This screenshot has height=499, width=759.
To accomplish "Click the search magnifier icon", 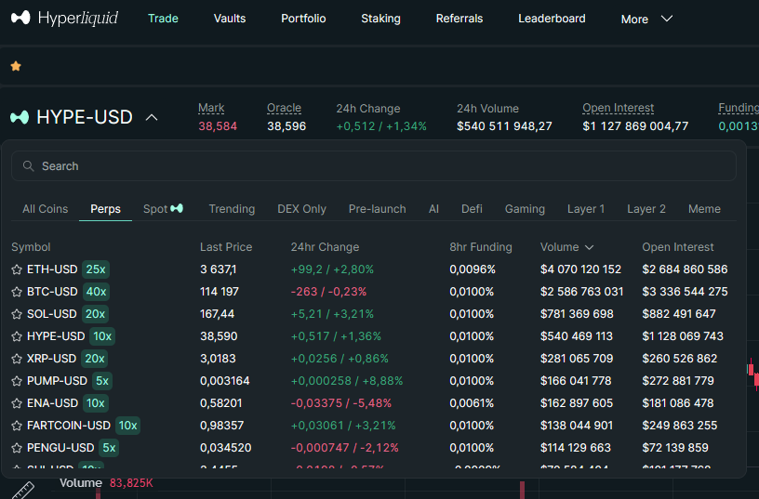I will tap(29, 165).
